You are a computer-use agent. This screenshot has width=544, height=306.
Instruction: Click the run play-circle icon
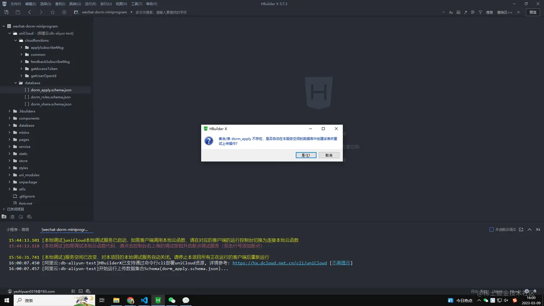[x=64, y=12]
